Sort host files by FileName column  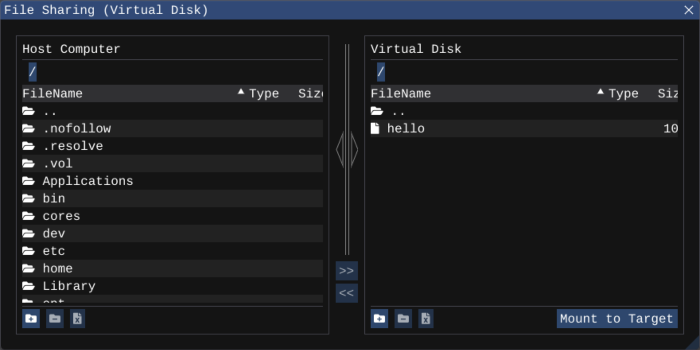click(x=52, y=93)
